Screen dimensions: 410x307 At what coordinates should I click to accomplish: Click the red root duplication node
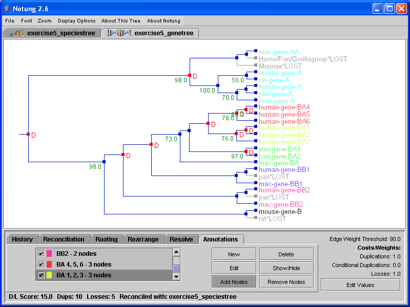pyautogui.click(x=28, y=134)
